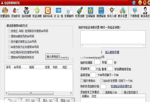Open the 讨论组 tool
This screenshot has height=102, width=150.
(58, 12)
